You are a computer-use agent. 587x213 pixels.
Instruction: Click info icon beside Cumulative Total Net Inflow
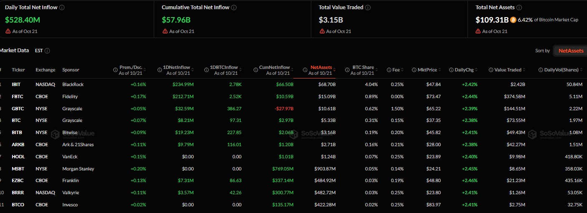point(234,8)
